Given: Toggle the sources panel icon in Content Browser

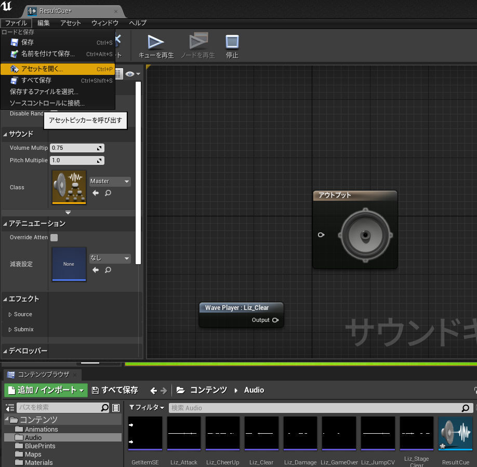Looking at the screenshot, I should click(10, 408).
